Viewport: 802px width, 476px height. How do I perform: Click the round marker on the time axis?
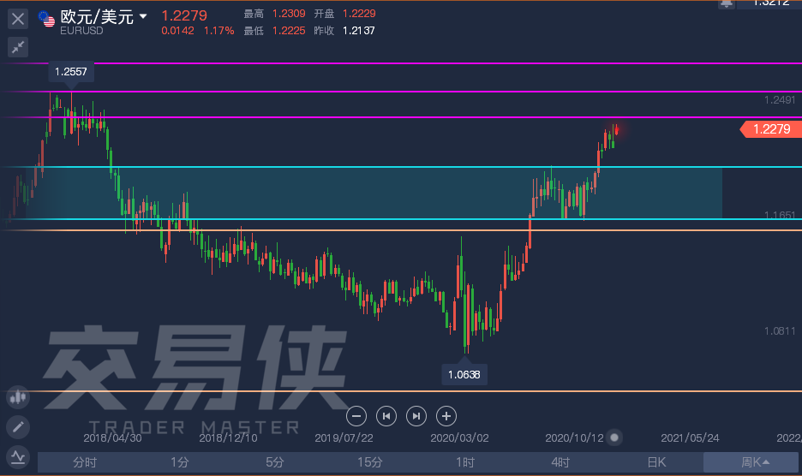[x=614, y=437]
